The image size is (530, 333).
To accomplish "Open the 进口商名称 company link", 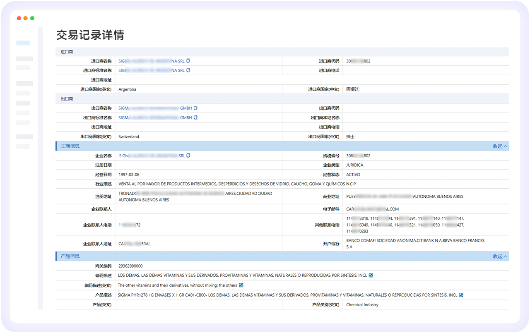I will (151, 61).
